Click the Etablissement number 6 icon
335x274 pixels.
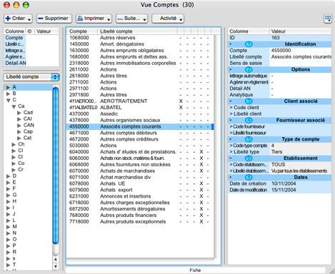(249, 158)
